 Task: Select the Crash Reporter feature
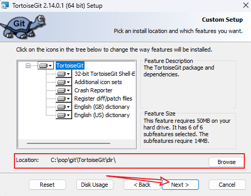click(93, 90)
